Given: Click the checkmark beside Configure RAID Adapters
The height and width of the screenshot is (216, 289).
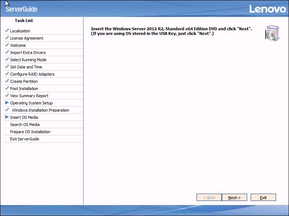Looking at the screenshot, I should [x=7, y=74].
